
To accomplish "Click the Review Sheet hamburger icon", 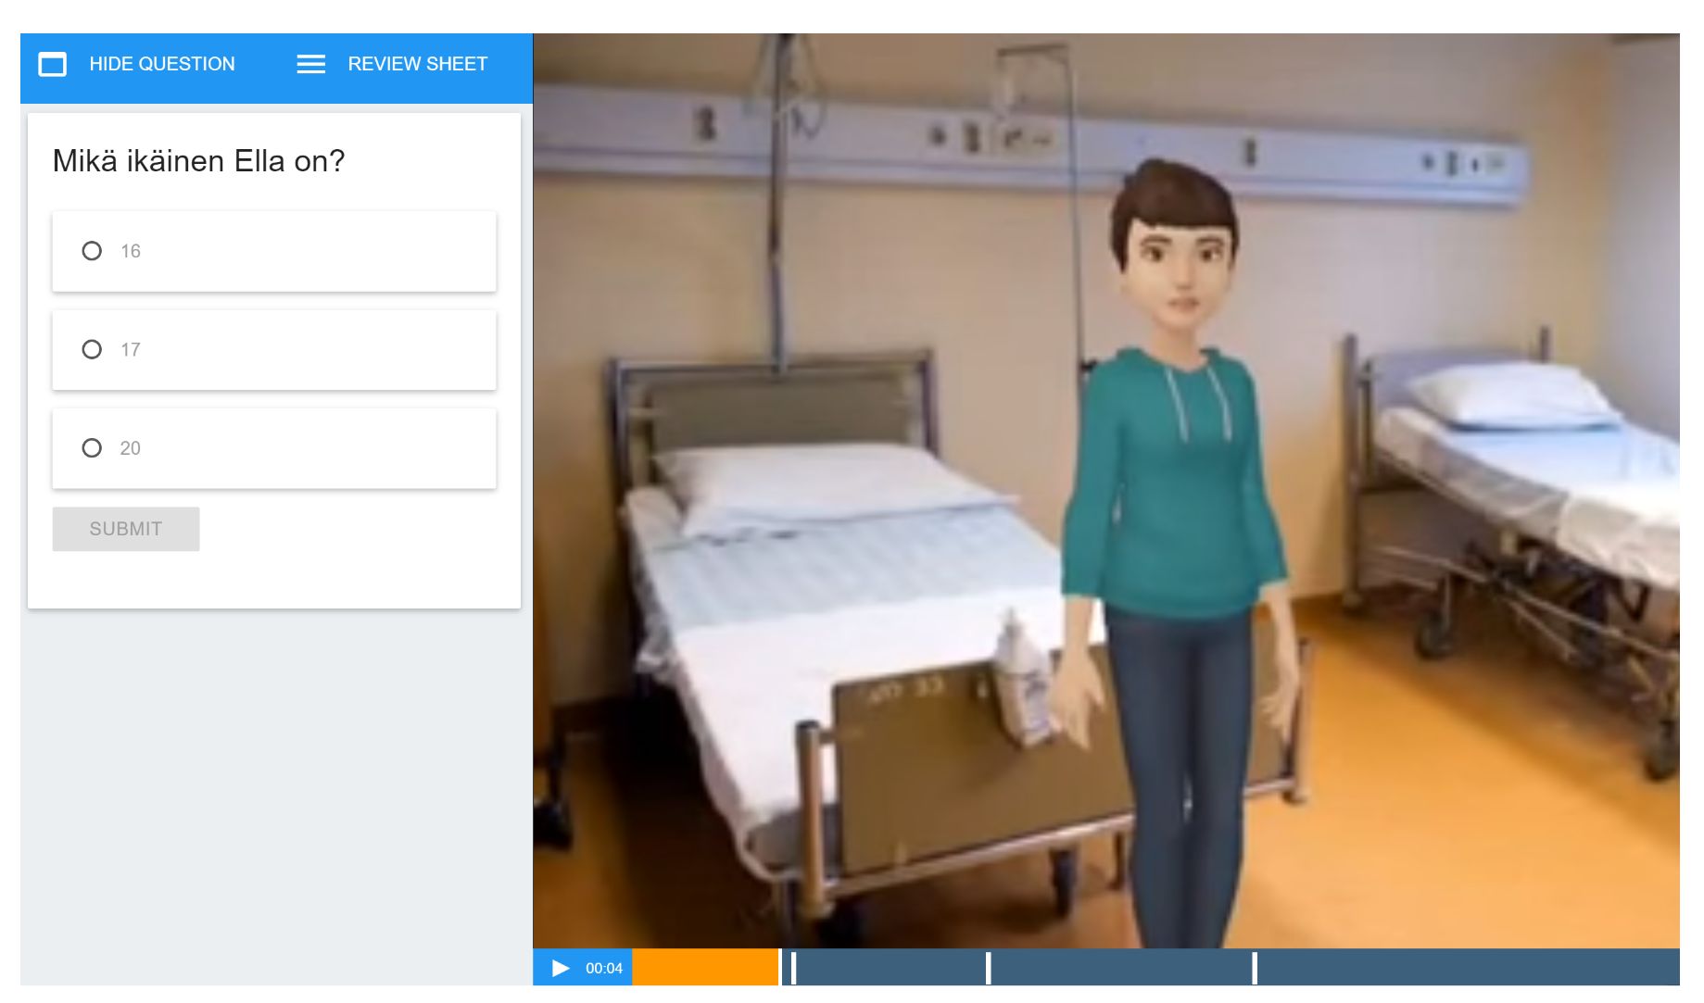I will [x=310, y=64].
